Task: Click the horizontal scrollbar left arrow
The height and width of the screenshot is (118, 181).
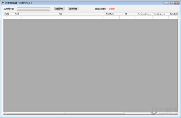Action: 5,113
